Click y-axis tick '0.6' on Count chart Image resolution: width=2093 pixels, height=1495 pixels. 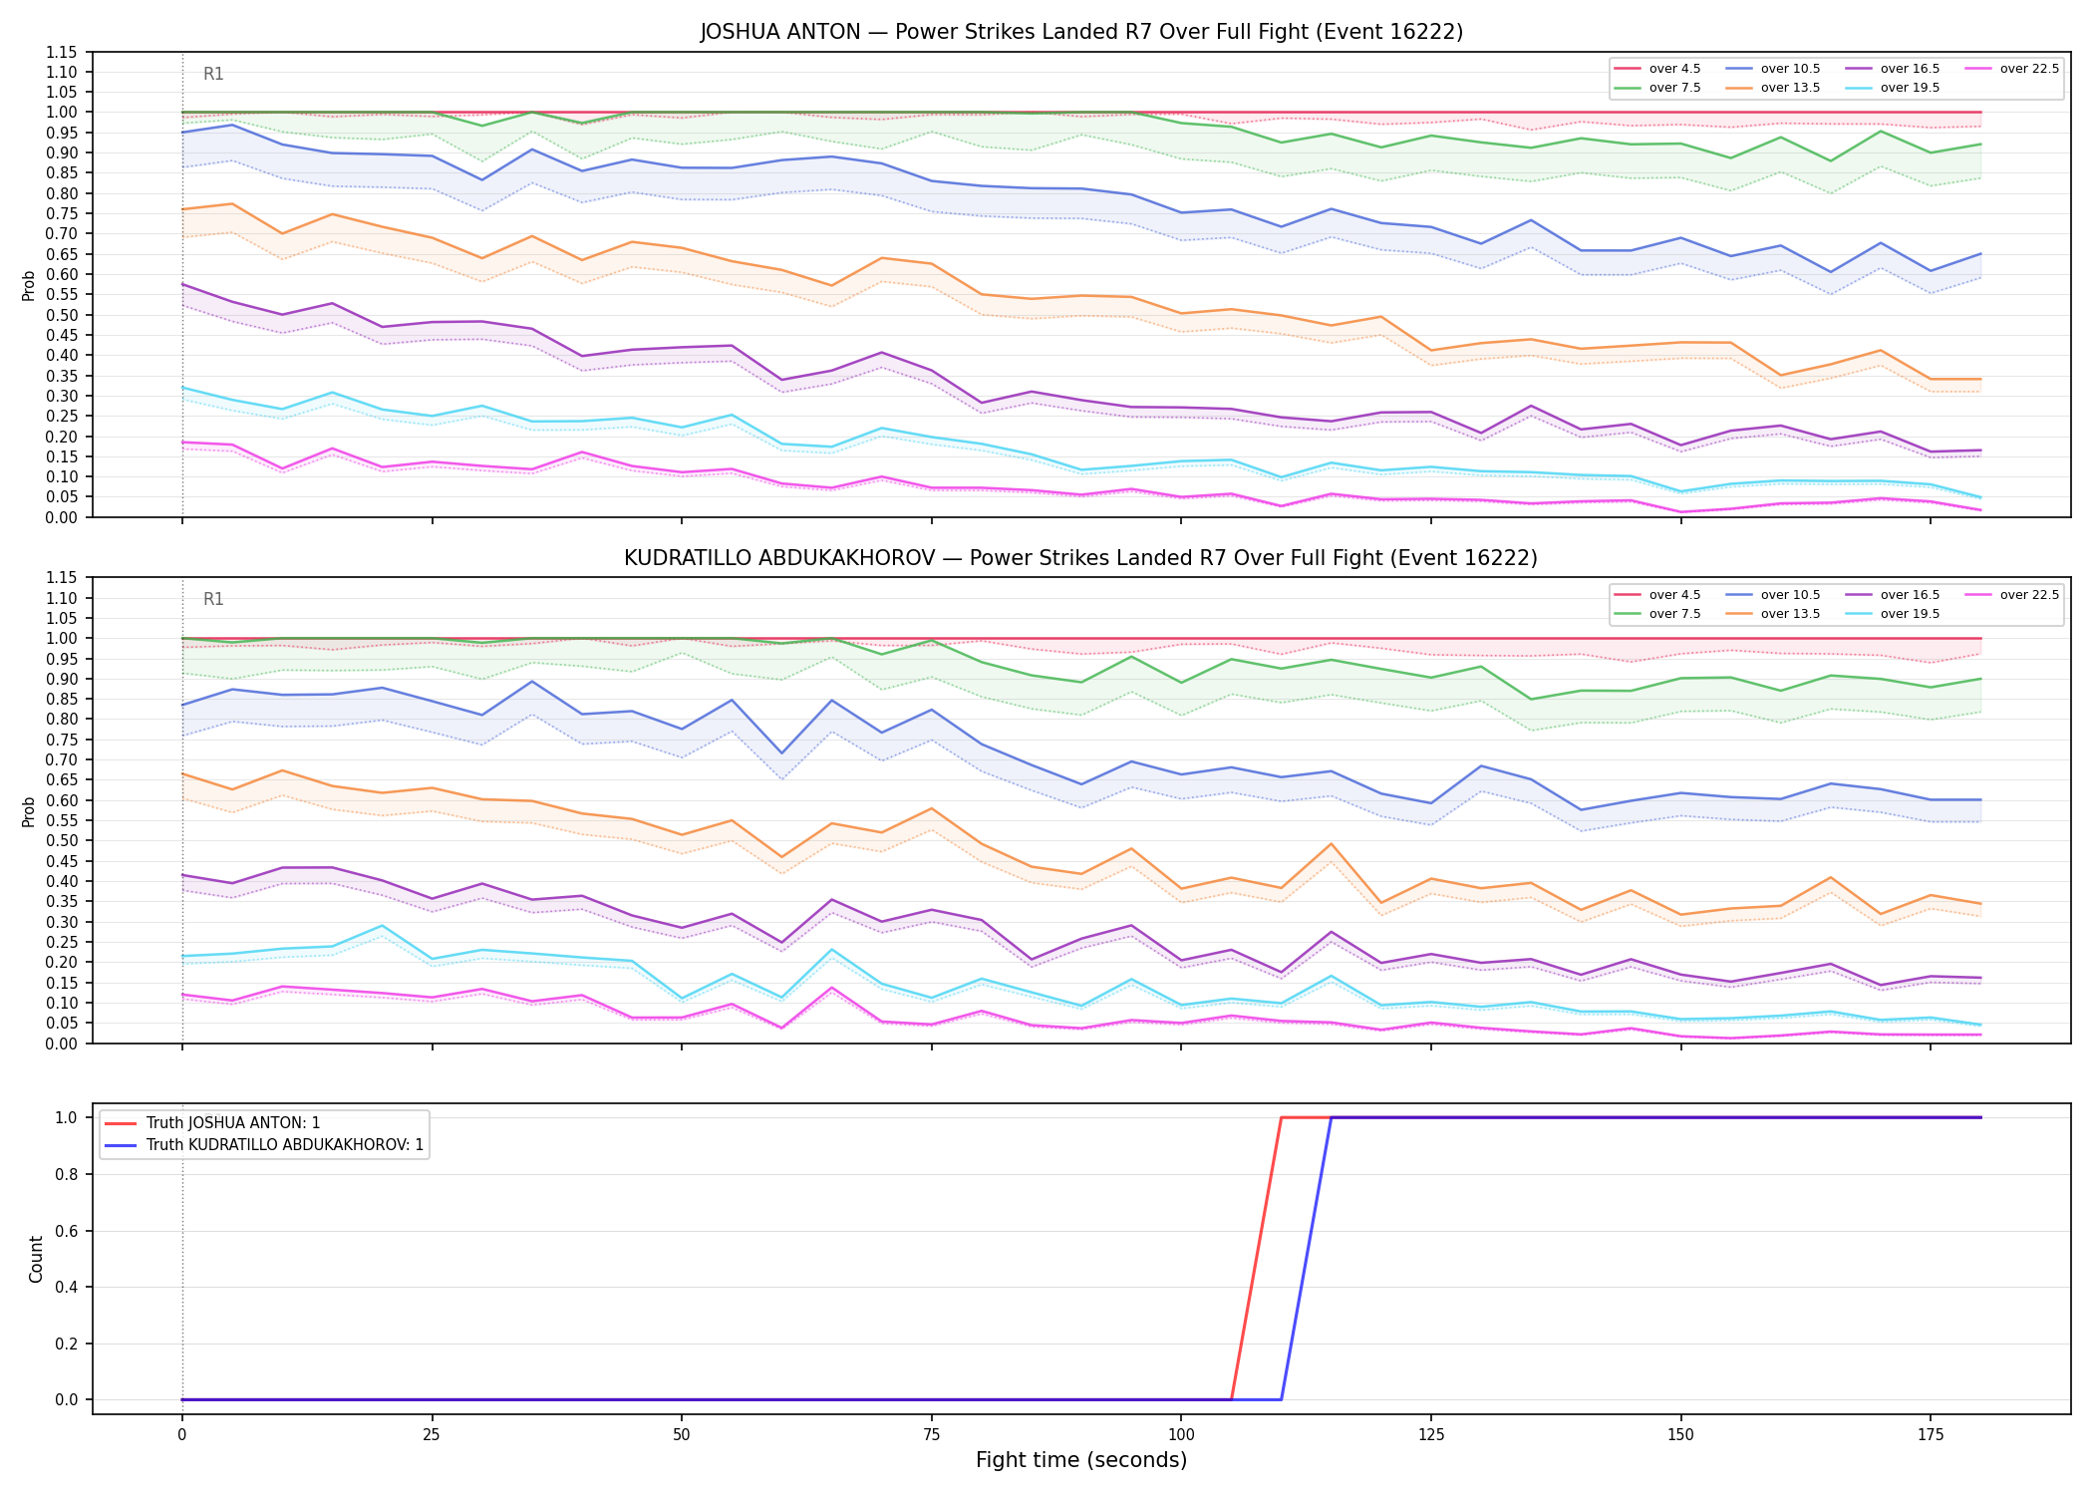pyautogui.click(x=68, y=1231)
